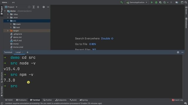Expand the .idea folder

8,14
